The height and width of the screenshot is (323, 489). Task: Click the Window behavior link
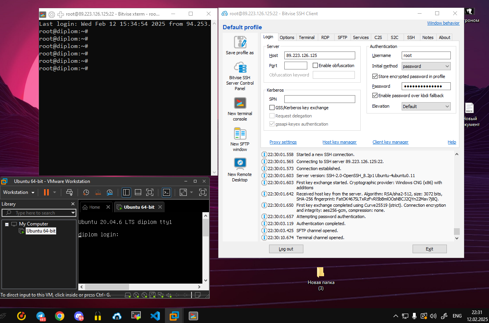[443, 23]
